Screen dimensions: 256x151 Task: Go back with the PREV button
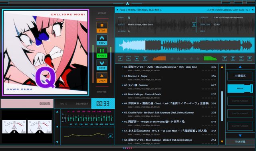point(102,40)
